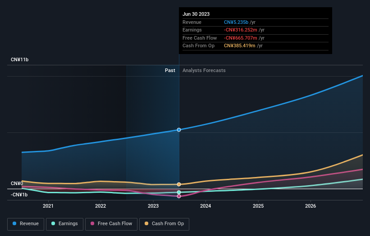Click the Earnings row label in tooltip
Screen dimensions: 370x236
coord(192,30)
